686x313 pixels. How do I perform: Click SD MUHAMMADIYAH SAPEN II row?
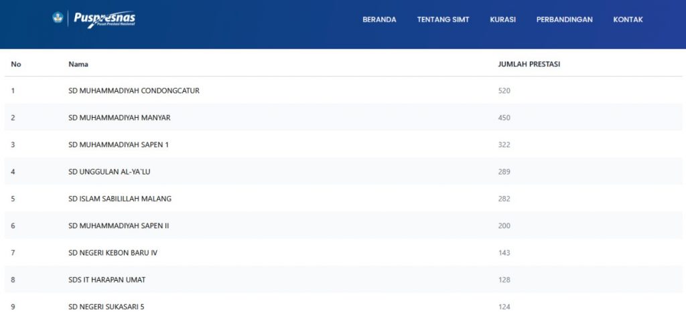click(x=119, y=226)
